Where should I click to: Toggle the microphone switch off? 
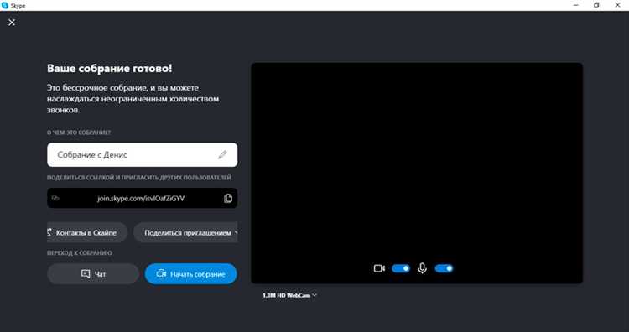[444, 268]
